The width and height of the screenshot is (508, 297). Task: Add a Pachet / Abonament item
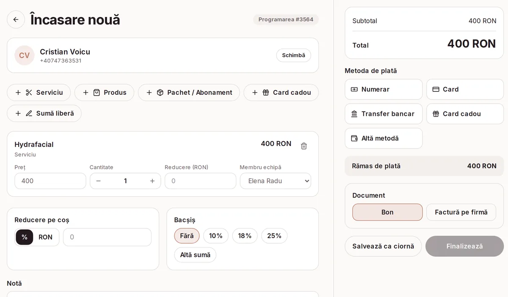coord(189,93)
